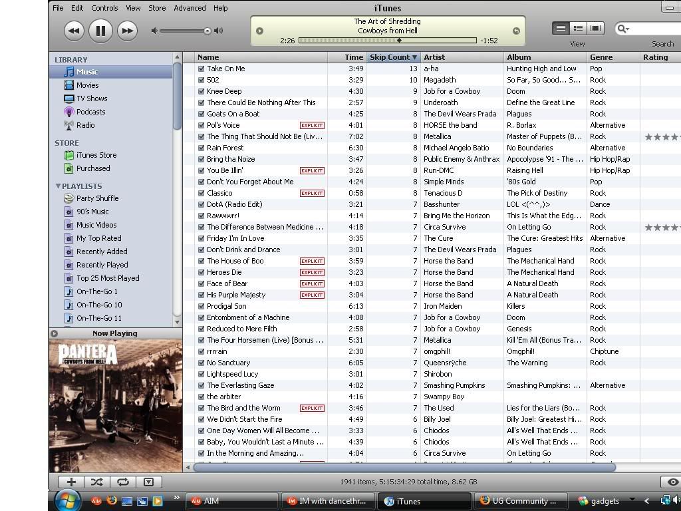Open the Store menu
This screenshot has width=681, height=511.
coord(157,8)
